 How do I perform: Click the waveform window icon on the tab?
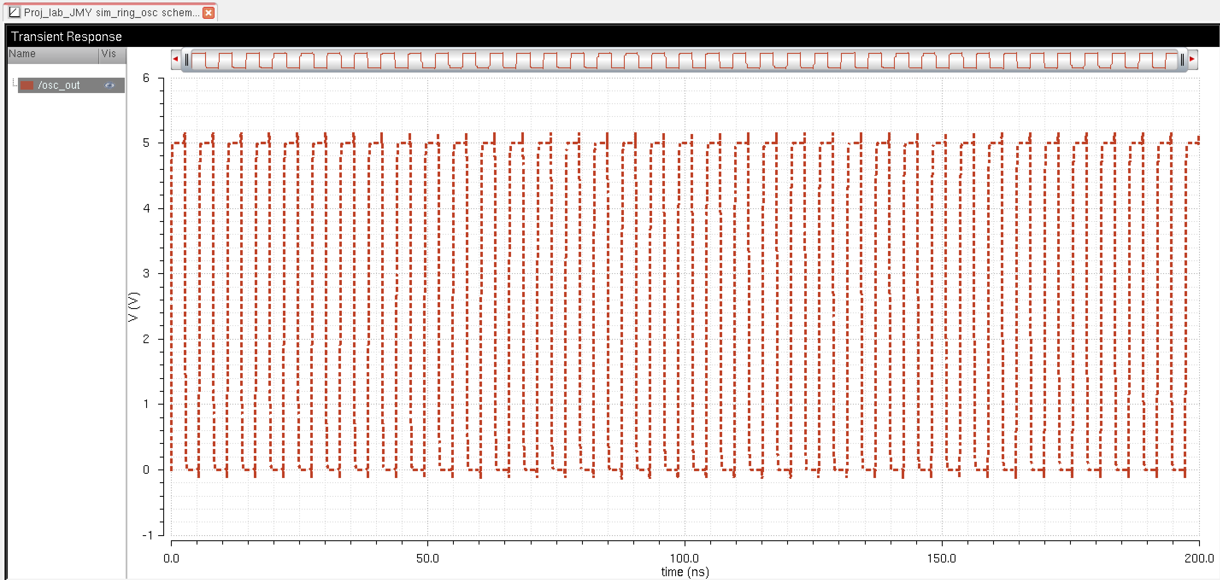point(14,12)
